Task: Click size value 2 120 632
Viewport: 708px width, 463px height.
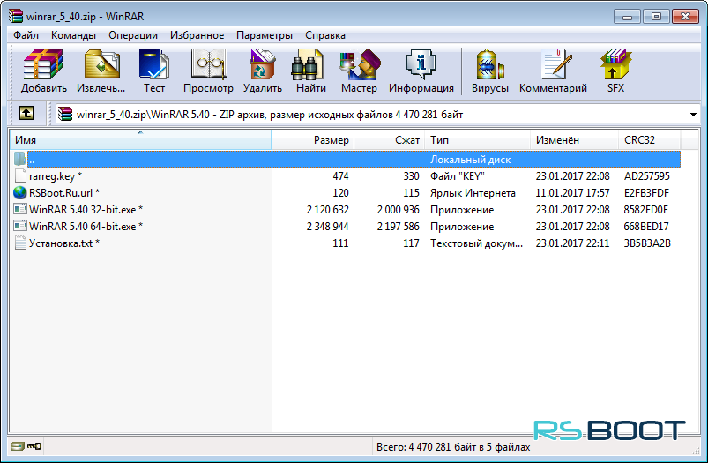Action: pyautogui.click(x=327, y=210)
